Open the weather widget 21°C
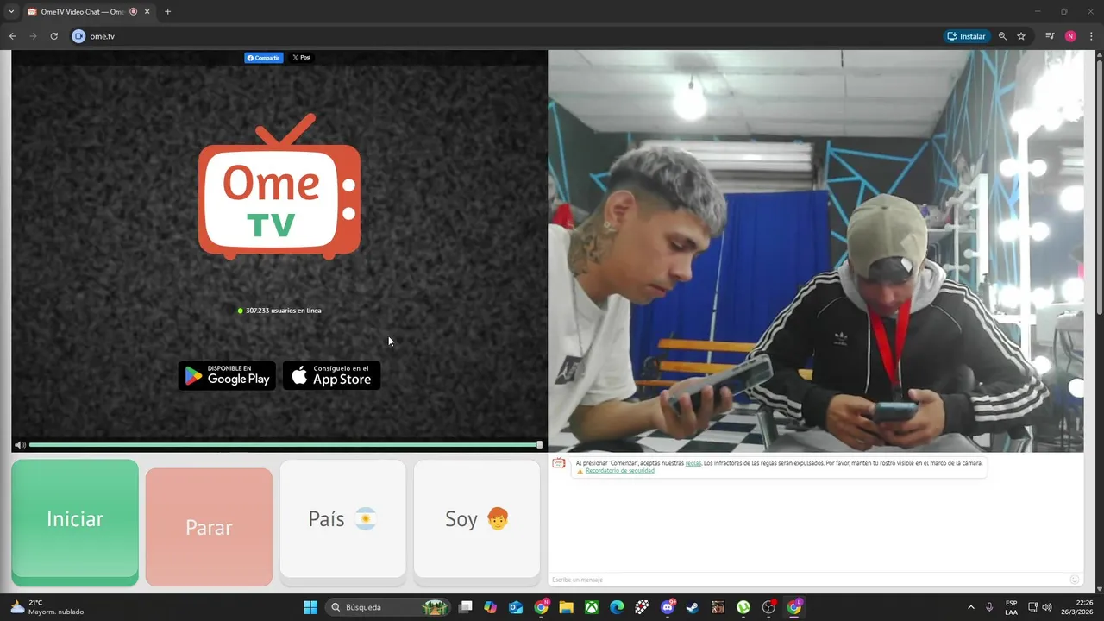 pyautogui.click(x=47, y=607)
